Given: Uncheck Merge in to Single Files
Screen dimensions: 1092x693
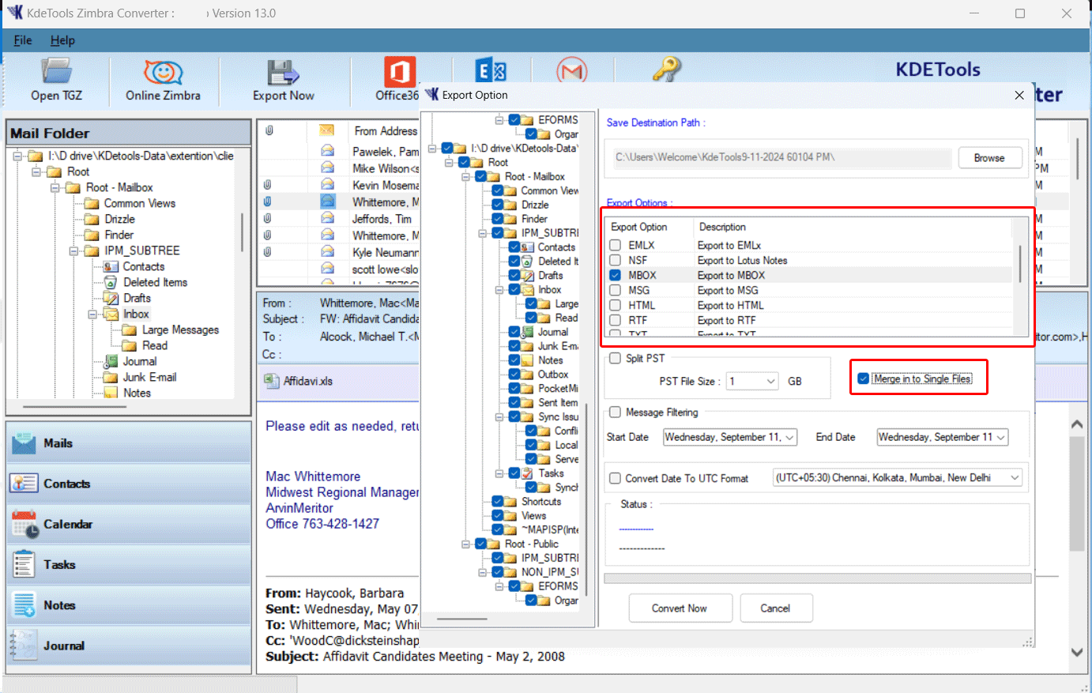Looking at the screenshot, I should 864,379.
